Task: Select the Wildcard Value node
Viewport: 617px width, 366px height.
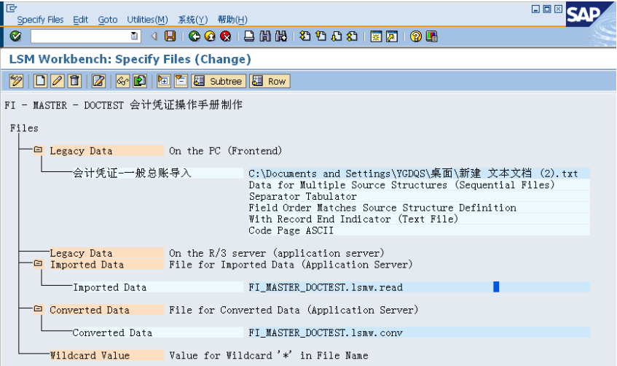Action: coord(106,355)
